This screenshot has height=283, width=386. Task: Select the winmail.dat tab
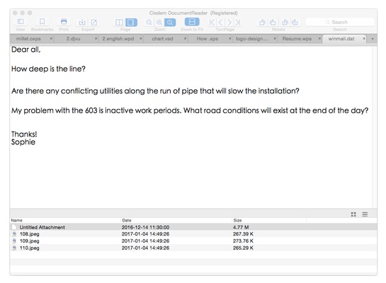point(344,39)
